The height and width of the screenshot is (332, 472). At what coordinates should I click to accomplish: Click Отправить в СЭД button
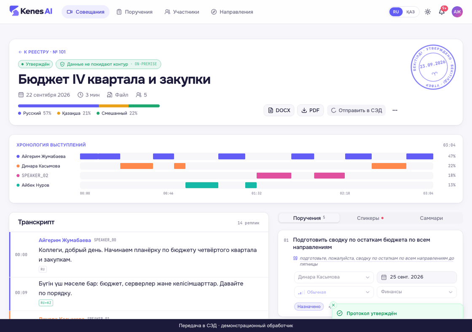pyautogui.click(x=357, y=110)
